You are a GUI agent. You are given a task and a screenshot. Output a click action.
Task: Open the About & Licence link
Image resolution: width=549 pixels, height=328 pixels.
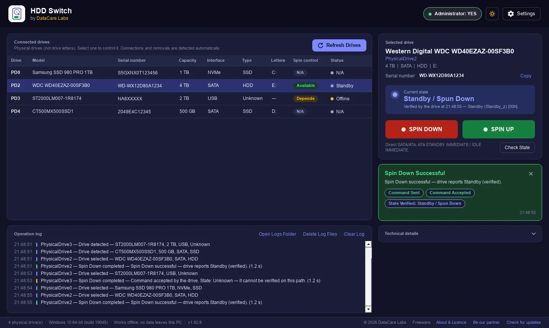click(x=451, y=322)
